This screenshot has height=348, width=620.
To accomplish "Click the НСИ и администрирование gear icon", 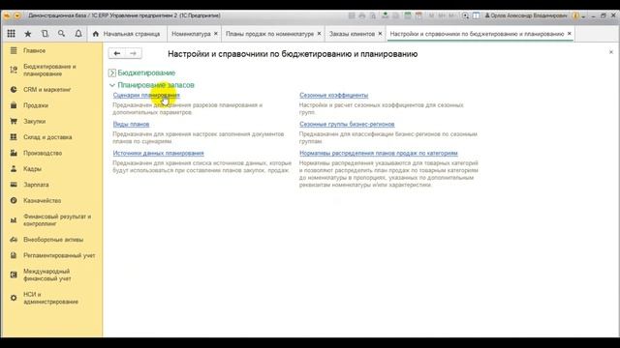I will coord(14,298).
